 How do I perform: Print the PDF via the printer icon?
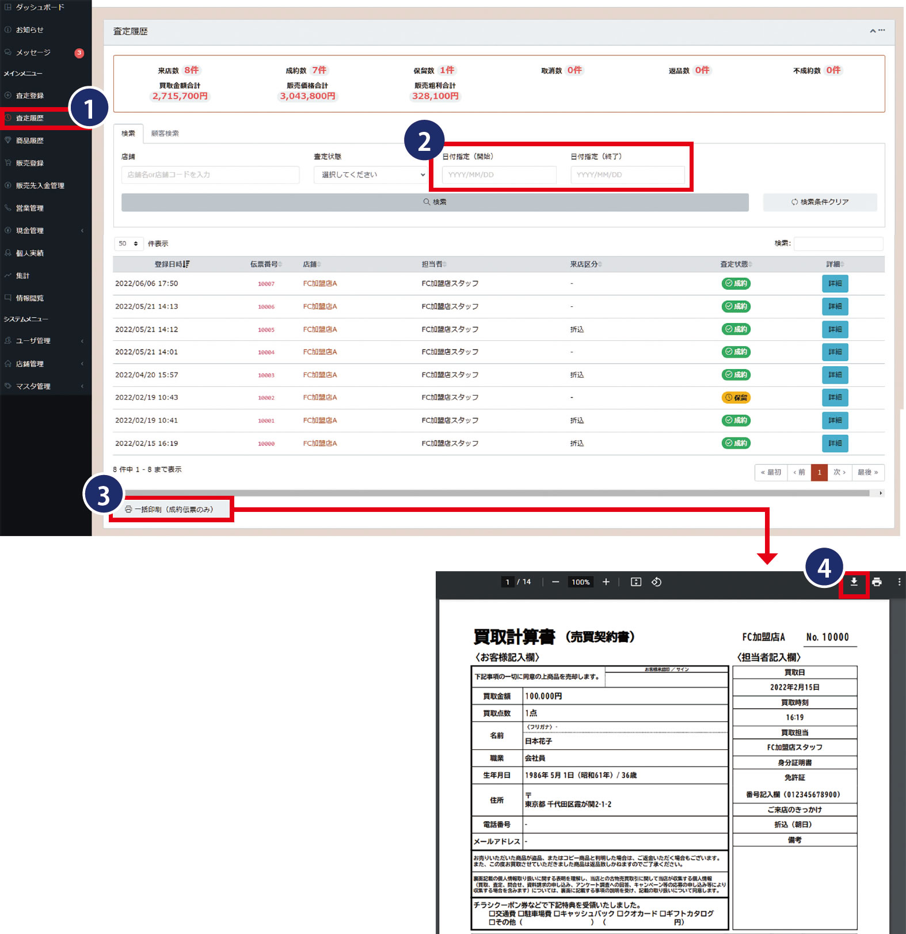[x=877, y=582]
